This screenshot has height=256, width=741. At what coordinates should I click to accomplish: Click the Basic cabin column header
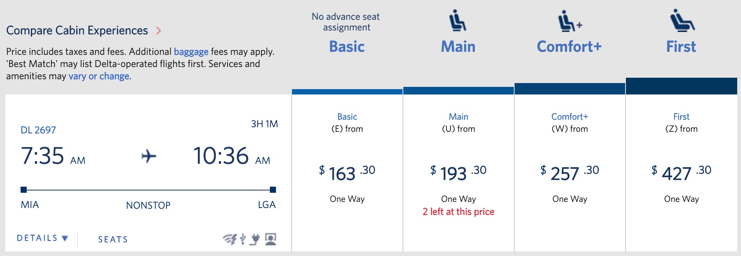347,46
